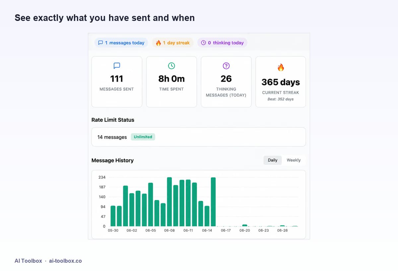Image resolution: width=398 pixels, height=271 pixels.
Task: Click the '234' y-axis label
Action: point(102,177)
